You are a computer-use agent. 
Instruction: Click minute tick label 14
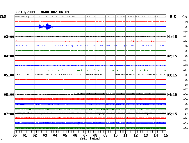coord(156,135)
